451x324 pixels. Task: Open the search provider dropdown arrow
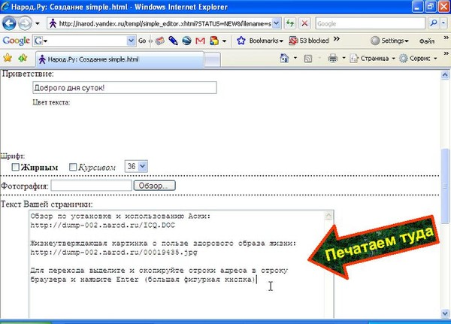click(x=443, y=23)
